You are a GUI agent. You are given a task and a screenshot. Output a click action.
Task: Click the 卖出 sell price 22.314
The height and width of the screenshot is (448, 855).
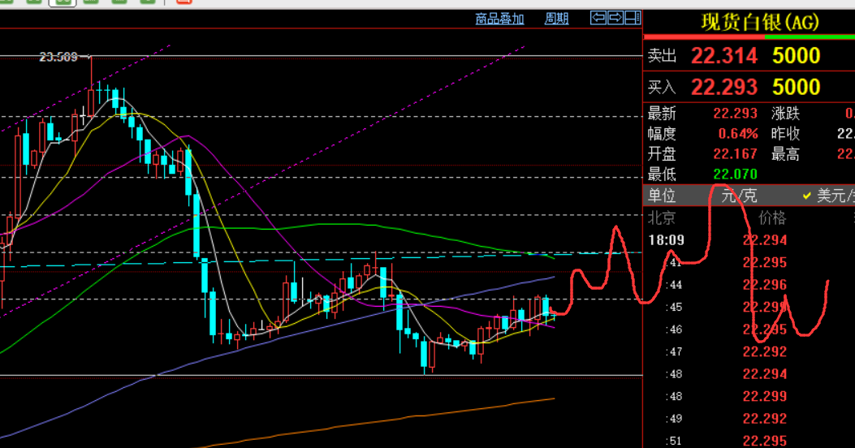pyautogui.click(x=723, y=56)
